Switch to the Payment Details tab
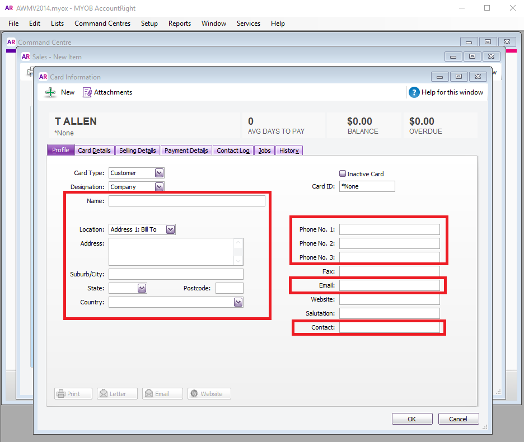This screenshot has height=442, width=524. [186, 151]
